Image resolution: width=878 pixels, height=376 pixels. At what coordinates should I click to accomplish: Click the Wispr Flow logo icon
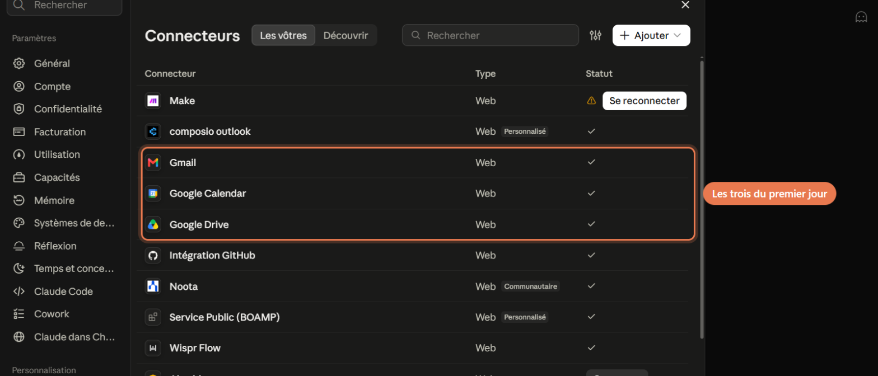point(153,348)
